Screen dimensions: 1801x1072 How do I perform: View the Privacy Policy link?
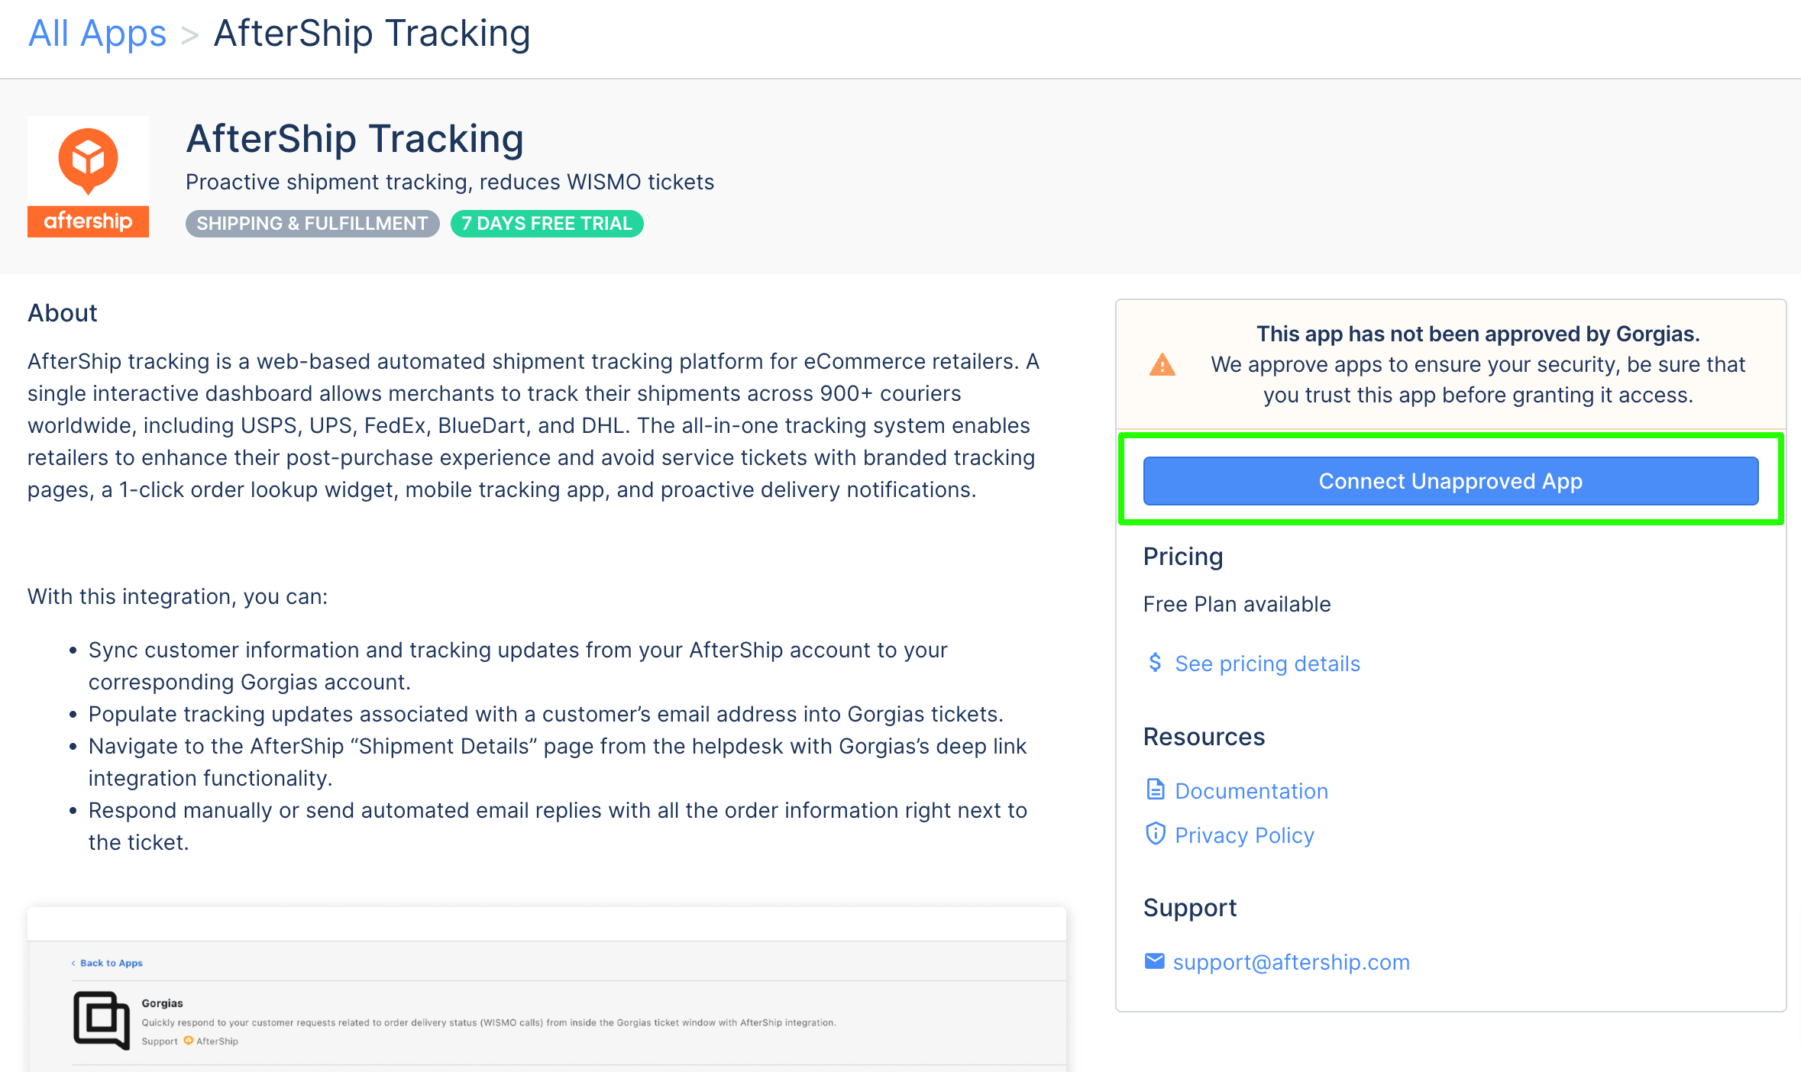(1244, 835)
